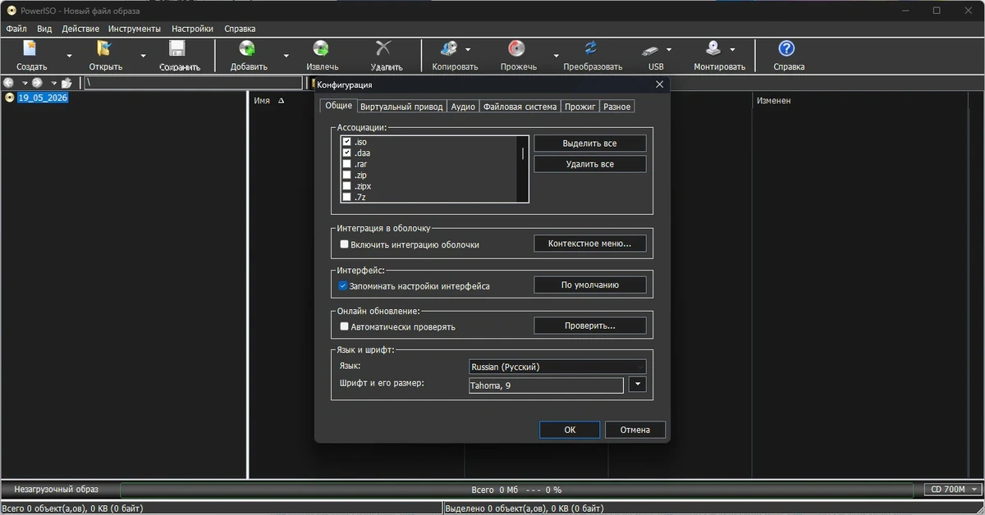Screen dimensions: 985x515
Task: Open the font dropdown button beside Tahoma, 9
Action: pos(638,385)
